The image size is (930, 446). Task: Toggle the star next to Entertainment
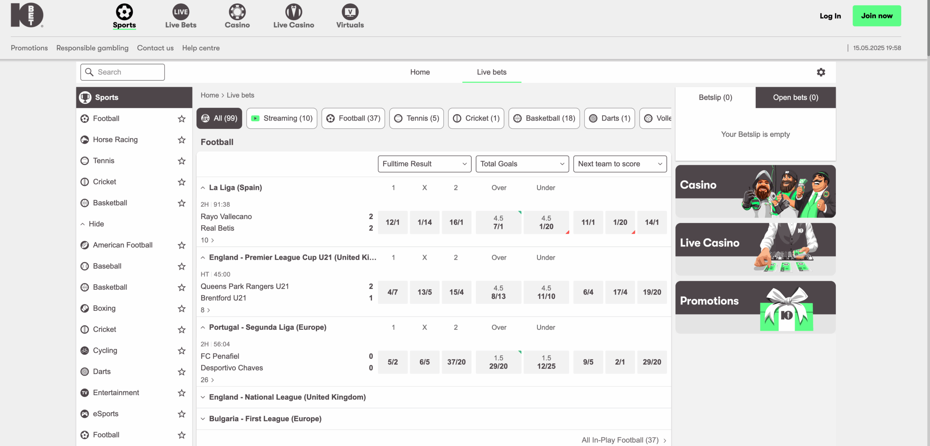pos(182,392)
